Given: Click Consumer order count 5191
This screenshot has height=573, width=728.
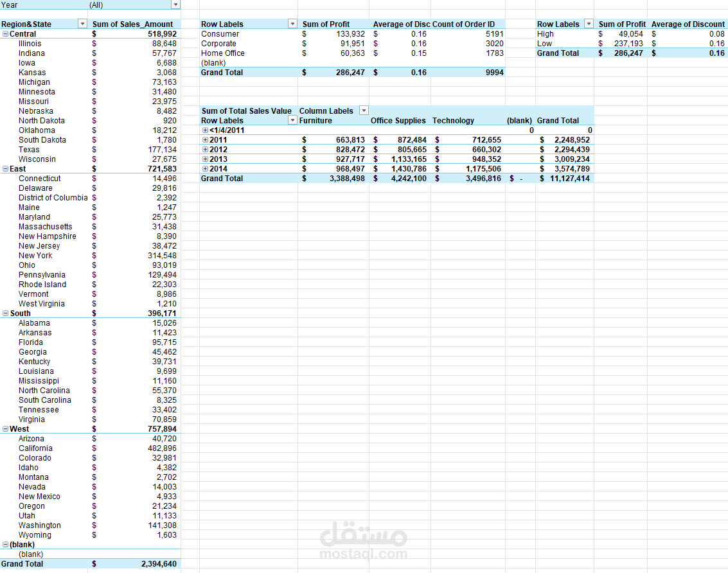Looking at the screenshot, I should click(495, 34).
